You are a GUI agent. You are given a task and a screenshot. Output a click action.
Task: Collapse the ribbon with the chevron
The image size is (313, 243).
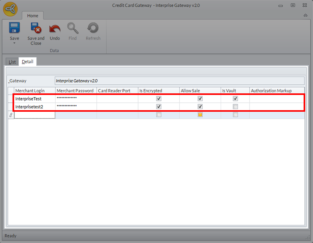(x=305, y=15)
